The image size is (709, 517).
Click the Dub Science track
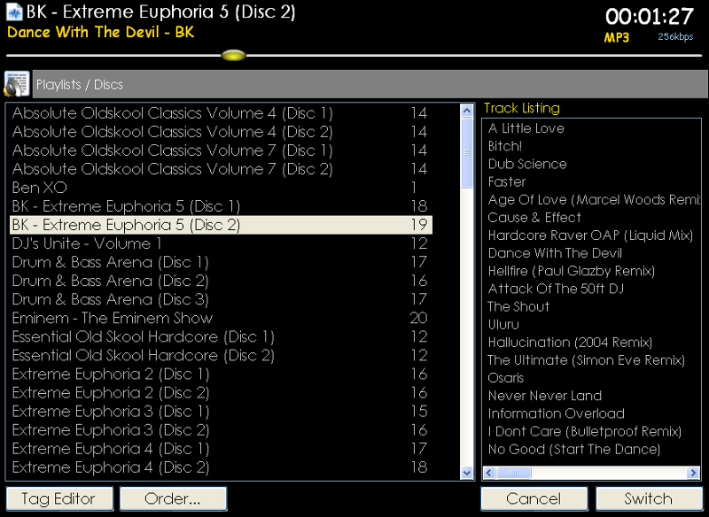(527, 164)
